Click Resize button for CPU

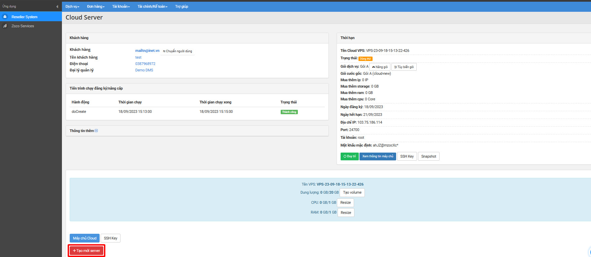(346, 202)
